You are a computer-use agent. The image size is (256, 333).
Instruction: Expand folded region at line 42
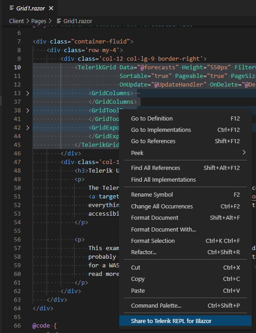pyautogui.click(x=28, y=128)
